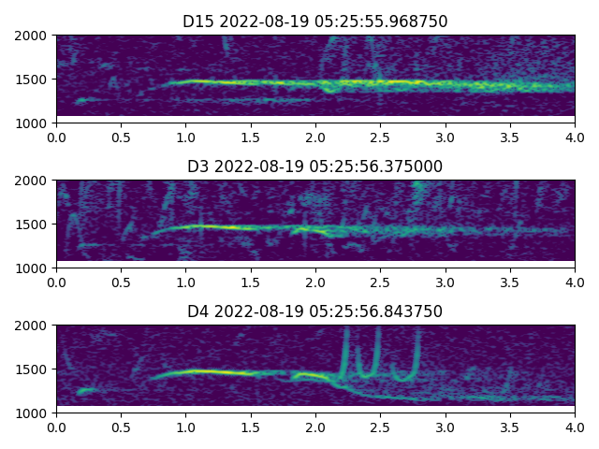The image size is (599, 449).
Task: Click the 3.5 x-axis tick under D3 plot
Action: [510, 282]
